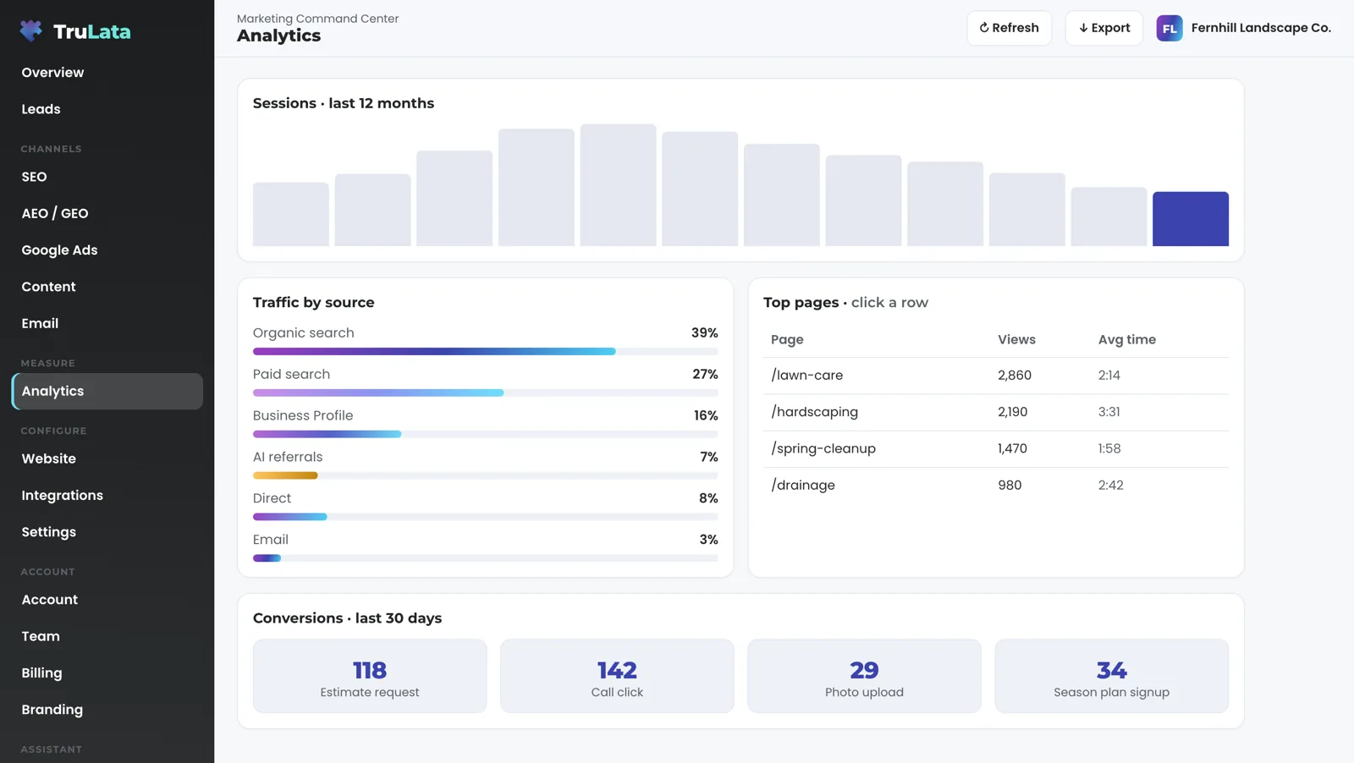
Task: Click the 27% Paid search value
Action: tap(705, 375)
